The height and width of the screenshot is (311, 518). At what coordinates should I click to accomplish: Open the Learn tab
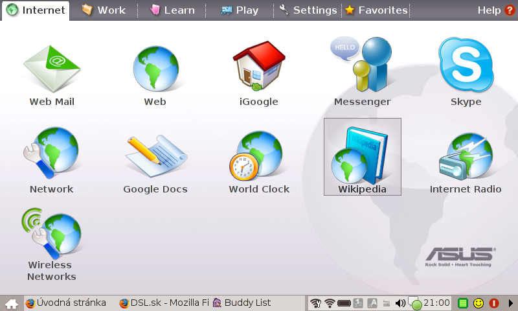point(172,10)
